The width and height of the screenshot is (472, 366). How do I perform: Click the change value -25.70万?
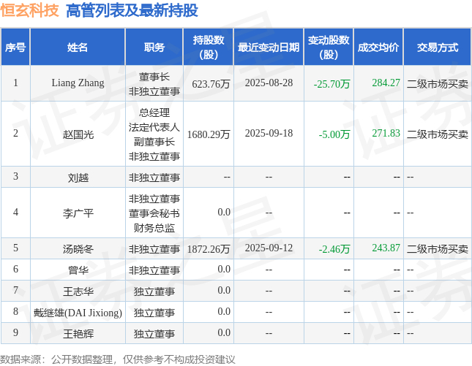(x=331, y=84)
